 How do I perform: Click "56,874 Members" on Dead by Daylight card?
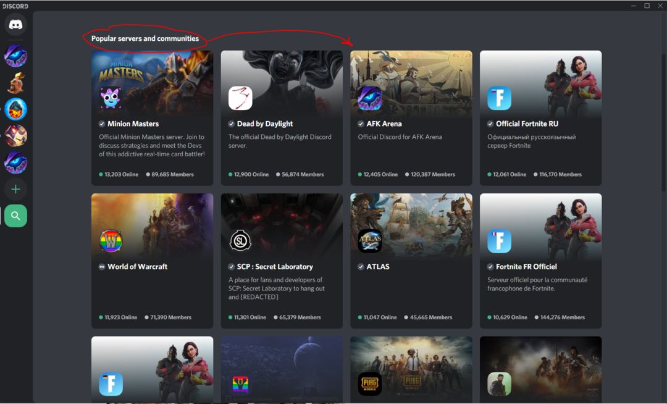click(x=303, y=174)
